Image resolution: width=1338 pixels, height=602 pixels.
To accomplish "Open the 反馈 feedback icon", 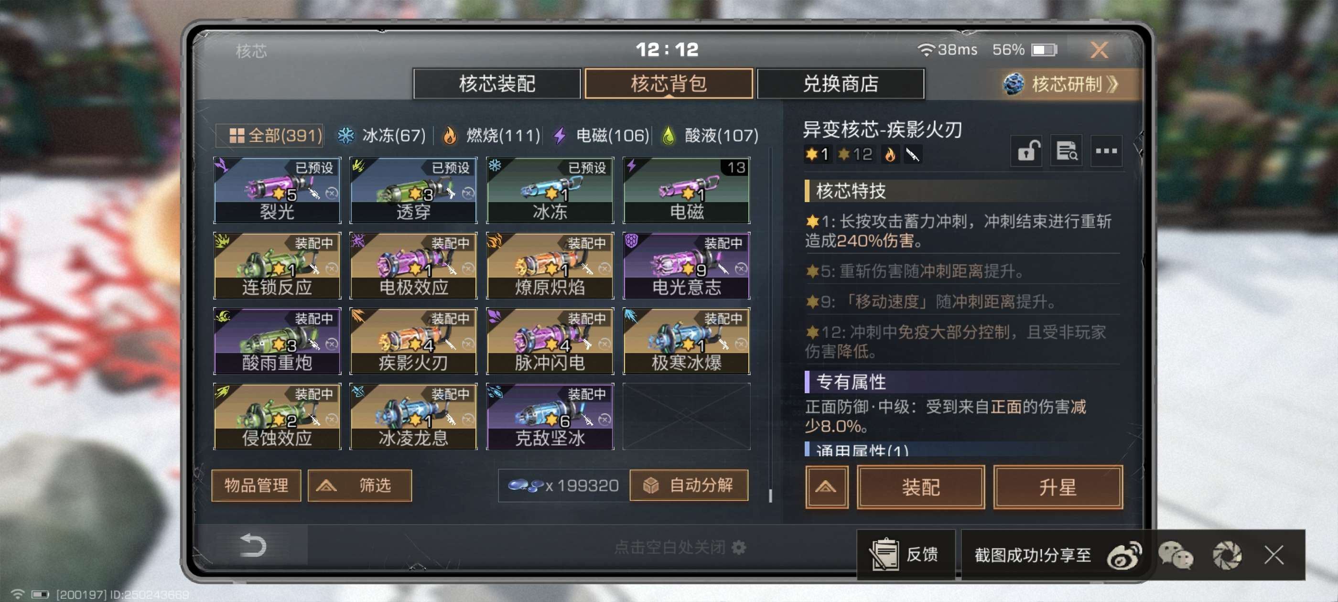I will [x=905, y=555].
